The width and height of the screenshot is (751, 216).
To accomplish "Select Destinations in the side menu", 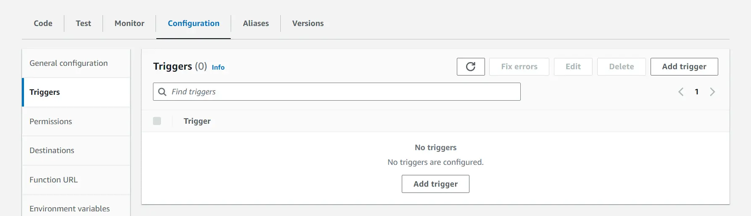I will coord(52,151).
